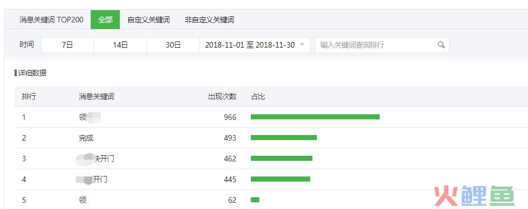This screenshot has width=528, height=209.
Task: Select the 全部 tab
Action: (x=105, y=20)
